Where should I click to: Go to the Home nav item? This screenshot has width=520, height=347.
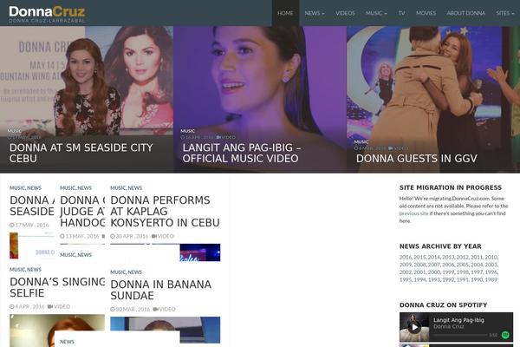[285, 13]
